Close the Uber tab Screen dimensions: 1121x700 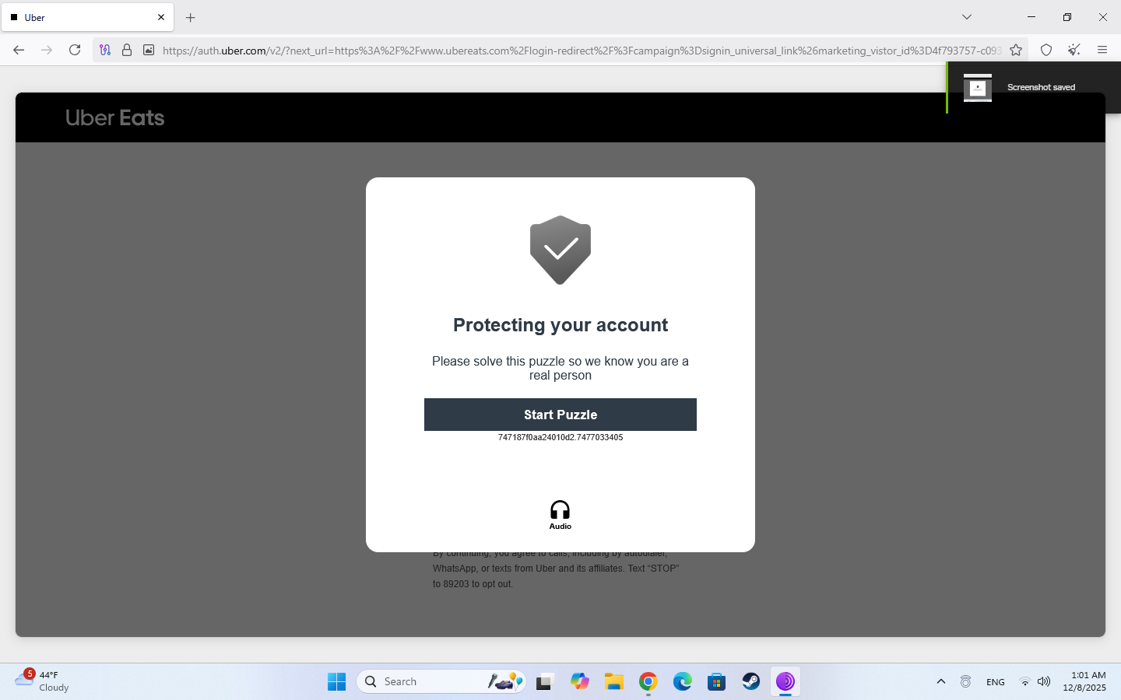pos(161,17)
